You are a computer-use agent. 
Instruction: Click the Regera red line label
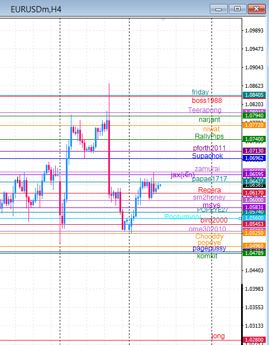pos(209,190)
